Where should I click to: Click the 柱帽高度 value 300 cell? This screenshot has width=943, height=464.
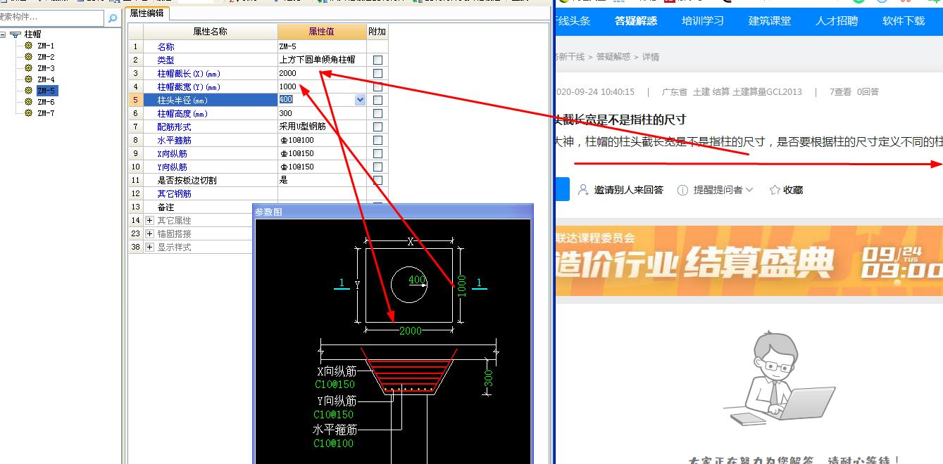[322, 113]
